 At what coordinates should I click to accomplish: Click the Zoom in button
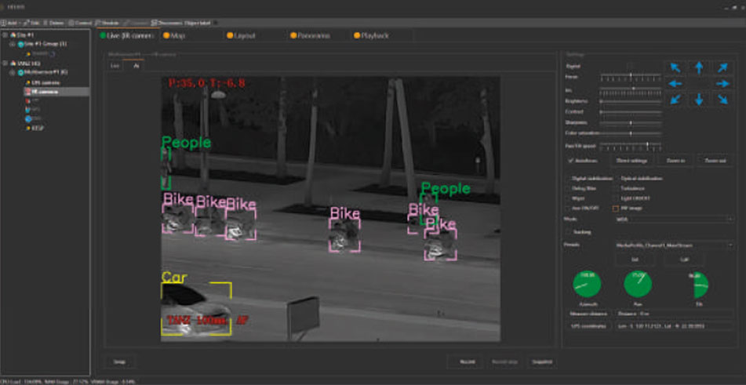(x=675, y=161)
